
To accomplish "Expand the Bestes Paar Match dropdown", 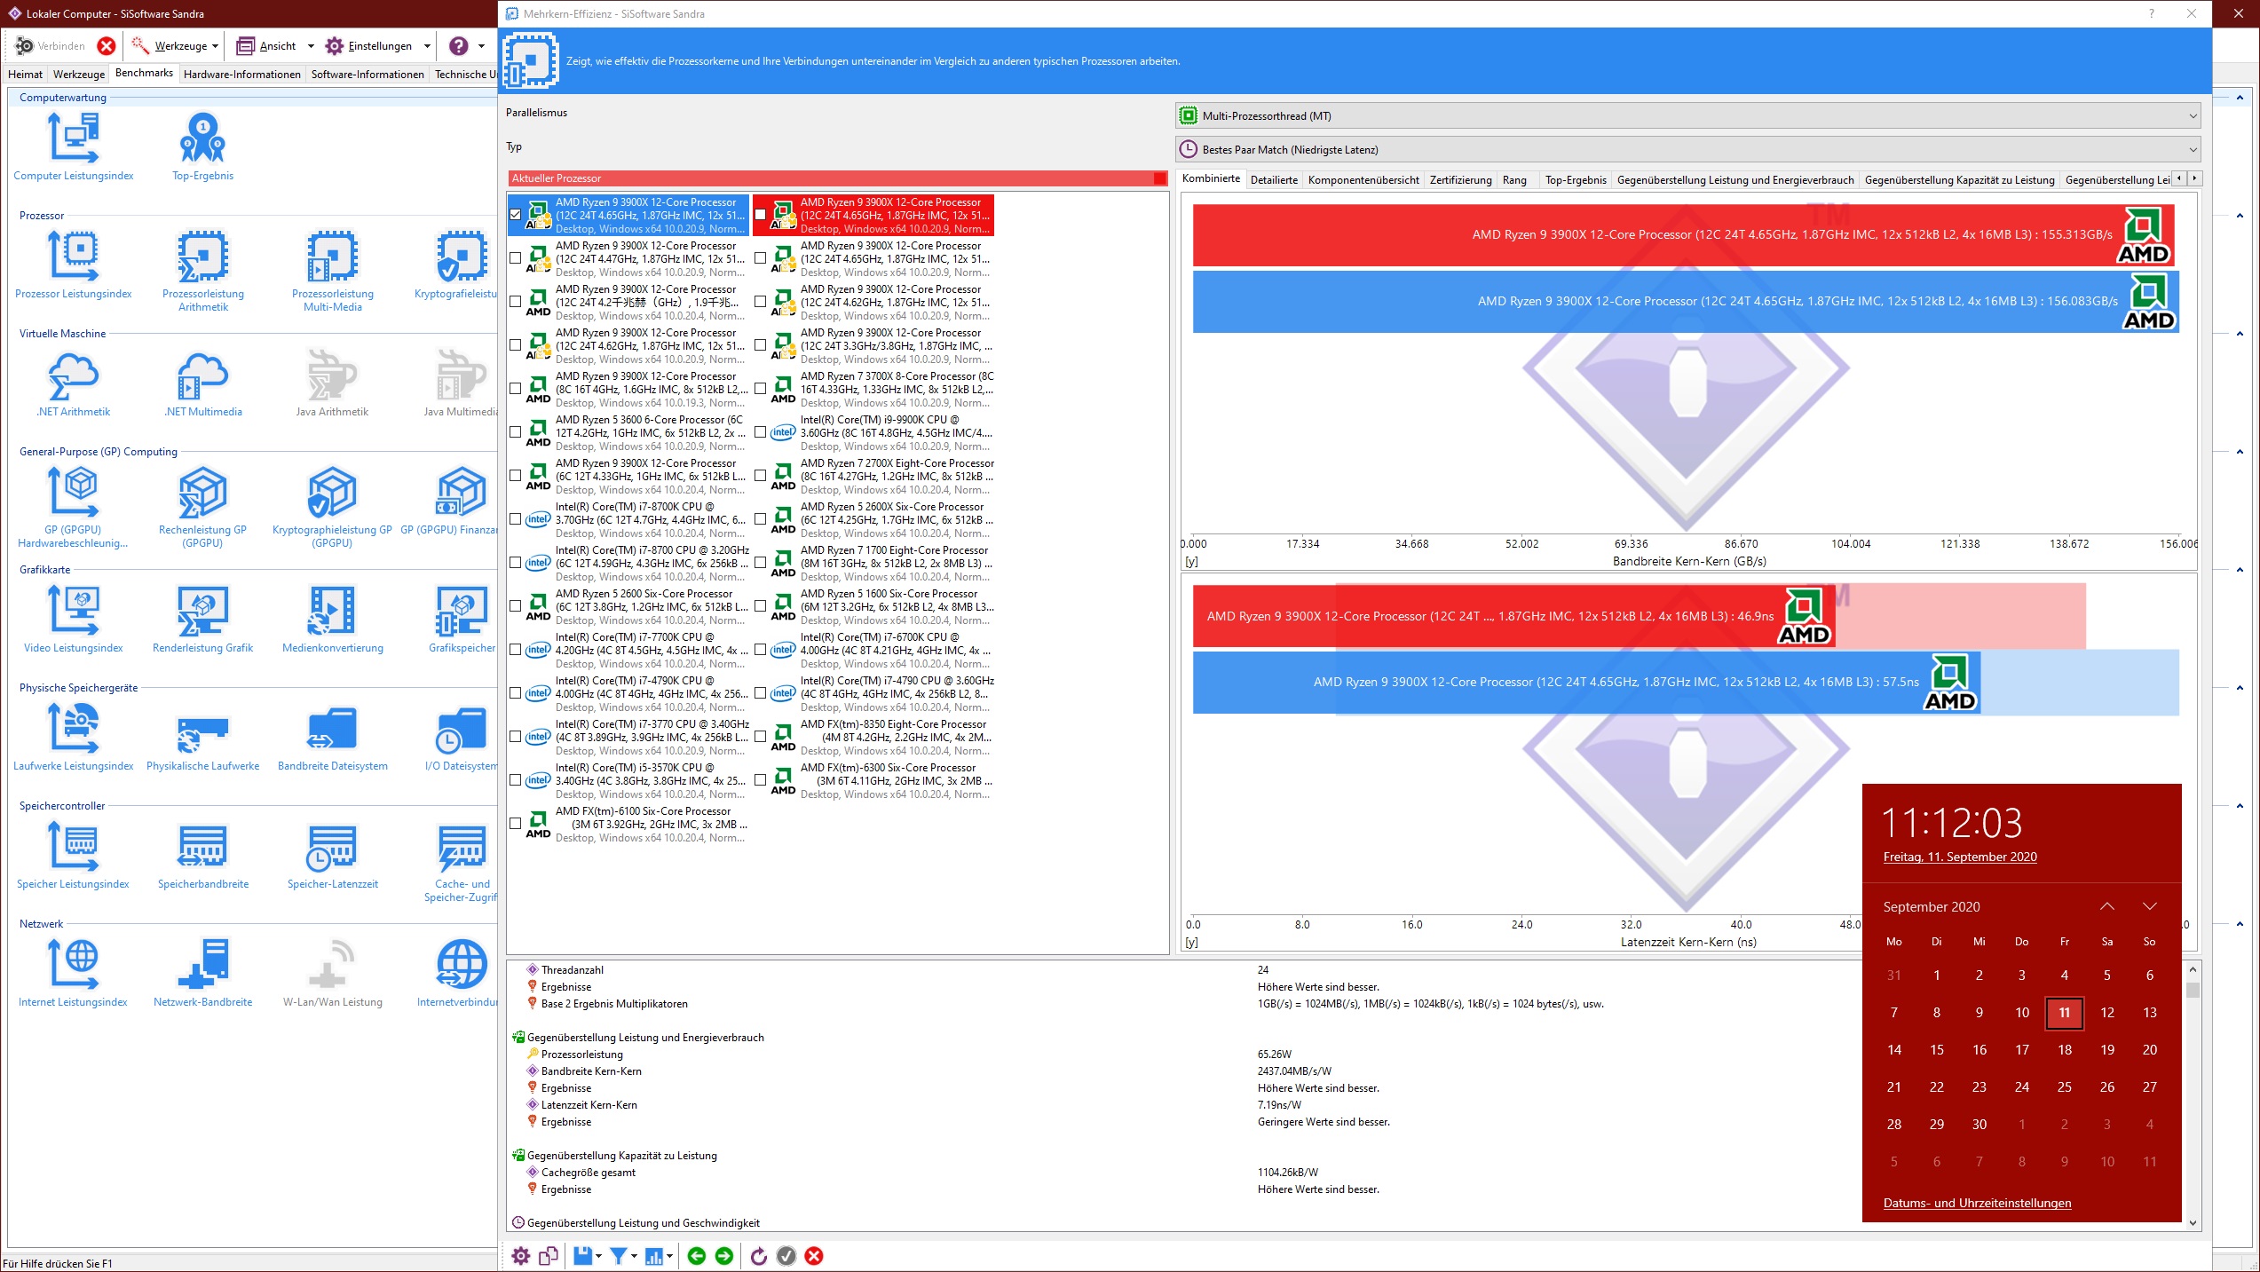I will click(x=1687, y=150).
